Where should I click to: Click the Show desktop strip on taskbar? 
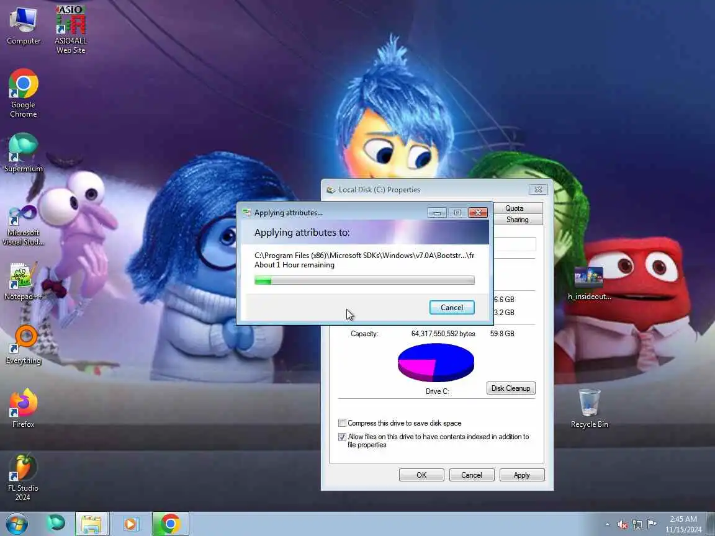[711, 524]
